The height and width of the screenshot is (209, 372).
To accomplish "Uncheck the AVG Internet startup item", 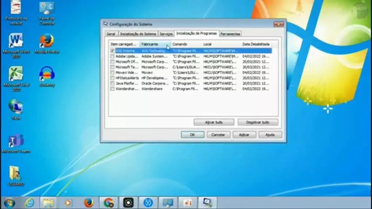I will click(112, 51).
